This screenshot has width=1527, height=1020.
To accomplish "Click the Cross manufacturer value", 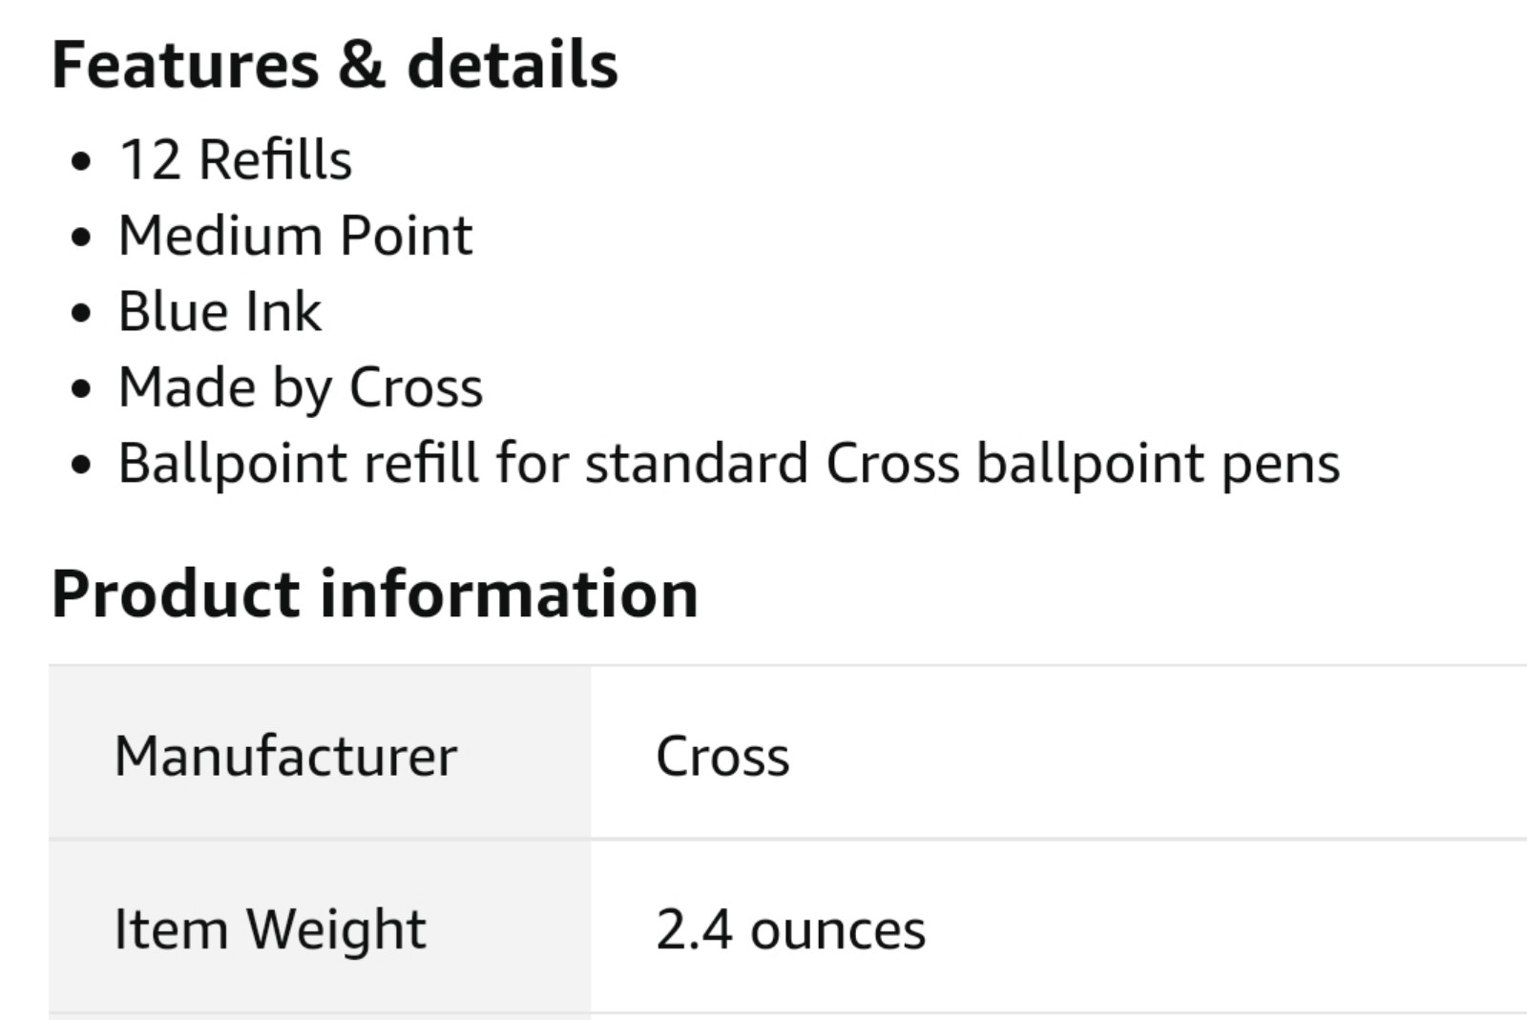I will tap(722, 757).
